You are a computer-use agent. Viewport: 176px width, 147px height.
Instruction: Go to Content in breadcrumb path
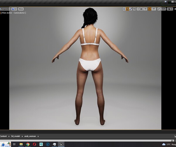3,136
